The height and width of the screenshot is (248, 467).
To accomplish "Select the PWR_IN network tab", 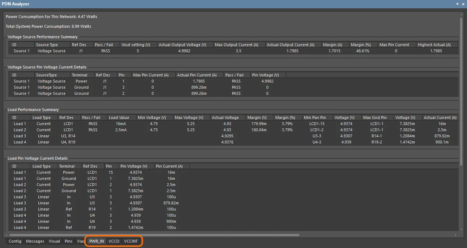I will pos(97,241).
